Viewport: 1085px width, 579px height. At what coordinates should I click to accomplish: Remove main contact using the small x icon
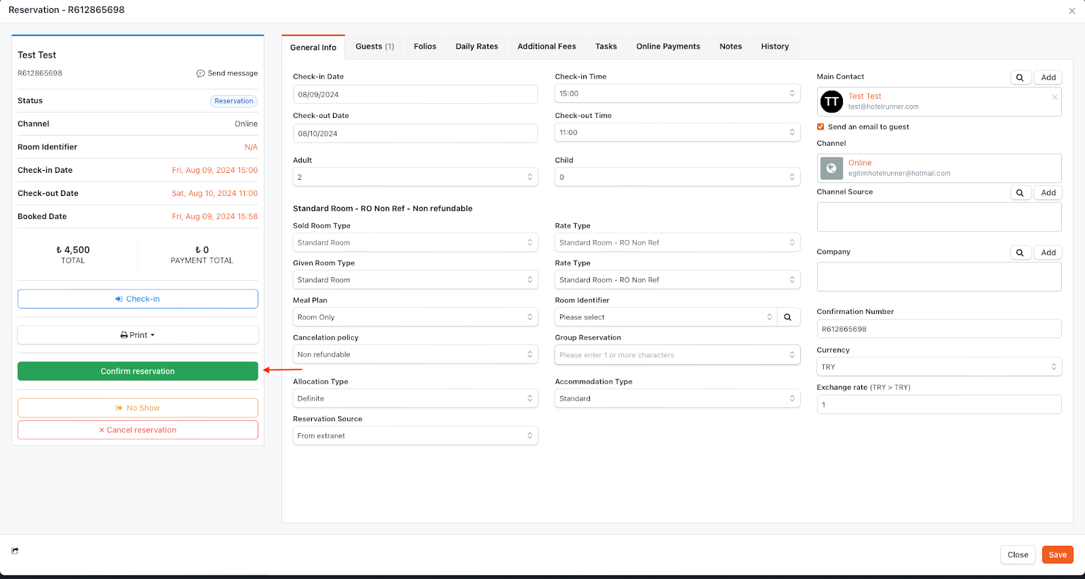[1054, 97]
